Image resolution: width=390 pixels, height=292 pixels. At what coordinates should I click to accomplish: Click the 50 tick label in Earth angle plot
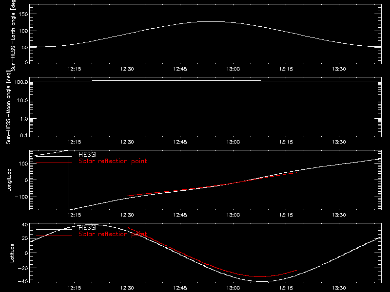pos(25,47)
